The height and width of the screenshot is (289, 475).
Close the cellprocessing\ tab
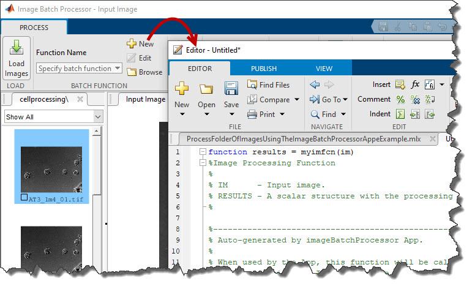point(80,99)
